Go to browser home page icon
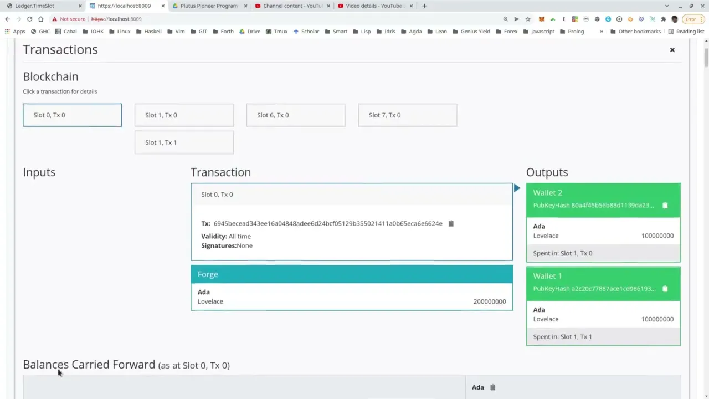The image size is (709, 399). (40, 19)
